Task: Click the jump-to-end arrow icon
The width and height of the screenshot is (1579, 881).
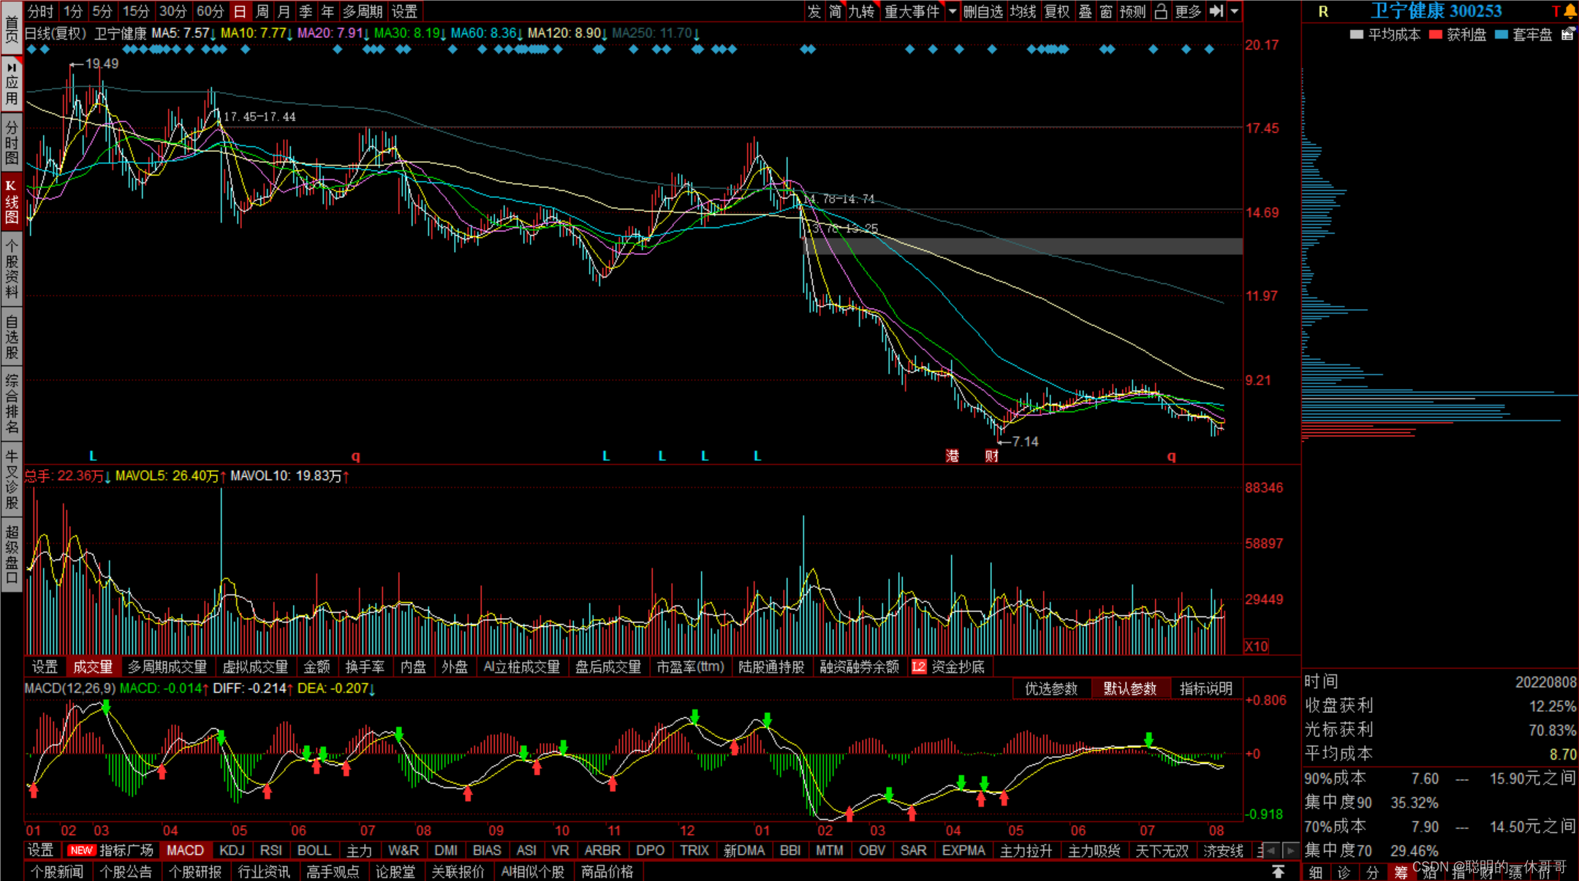Action: (1216, 11)
